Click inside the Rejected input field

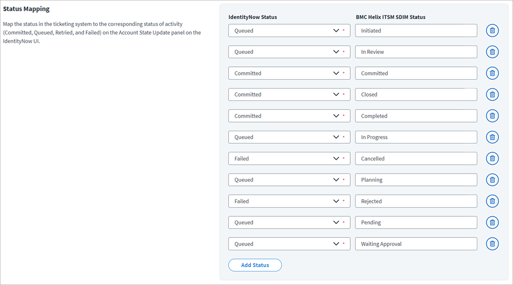(x=415, y=201)
